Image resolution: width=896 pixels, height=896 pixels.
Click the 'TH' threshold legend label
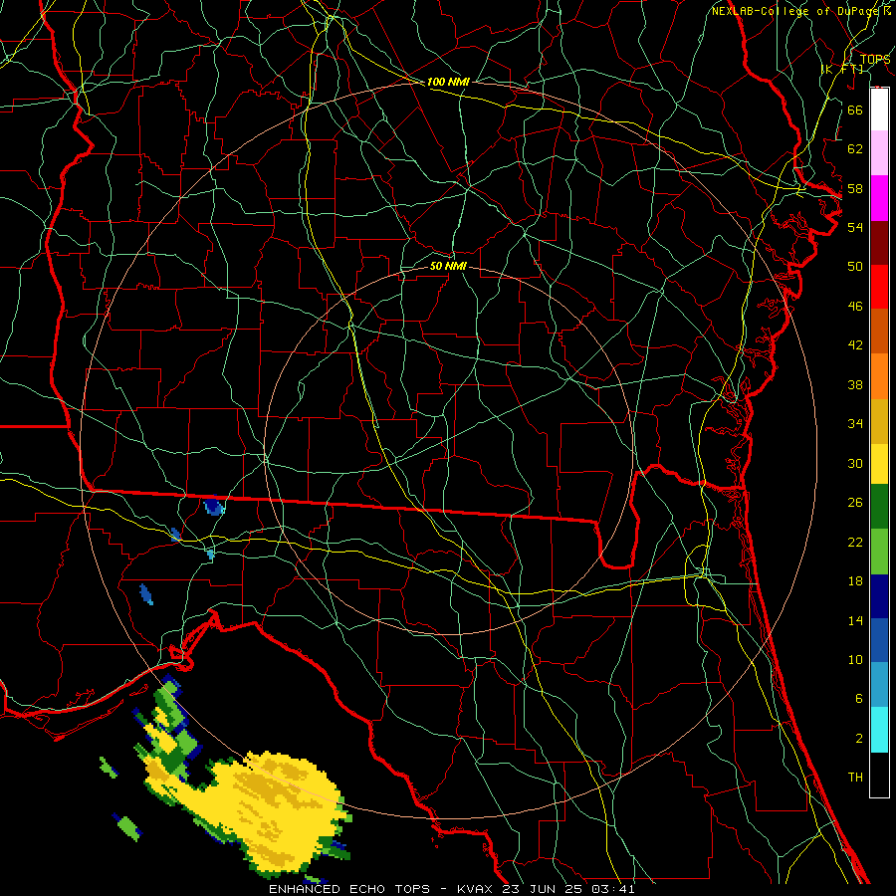coord(855,778)
